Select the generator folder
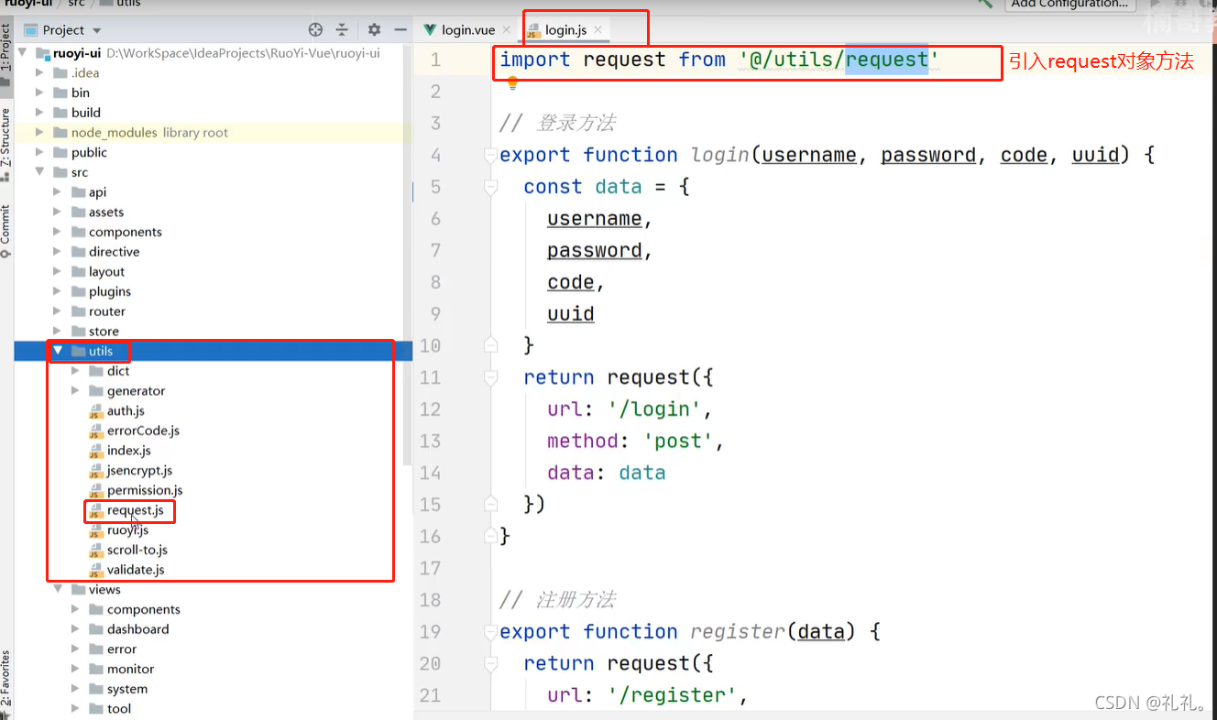The width and height of the screenshot is (1217, 720). pyautogui.click(x=136, y=391)
